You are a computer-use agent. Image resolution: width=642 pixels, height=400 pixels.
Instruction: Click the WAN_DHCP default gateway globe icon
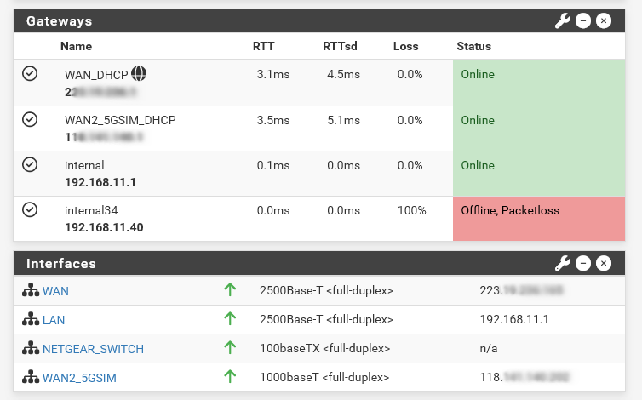(x=140, y=74)
